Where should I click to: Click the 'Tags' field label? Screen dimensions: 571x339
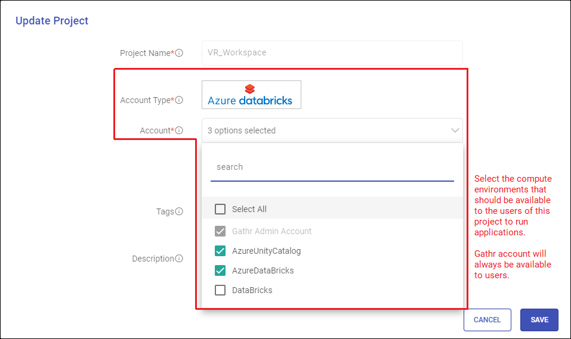point(165,212)
